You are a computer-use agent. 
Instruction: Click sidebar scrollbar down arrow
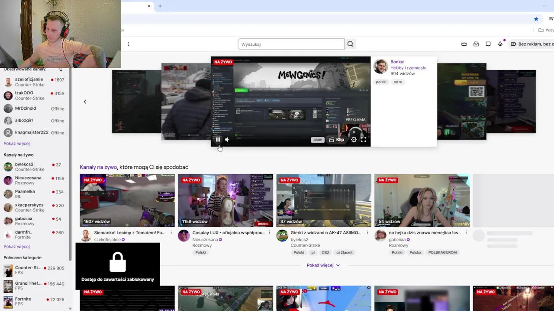[x=70, y=309]
